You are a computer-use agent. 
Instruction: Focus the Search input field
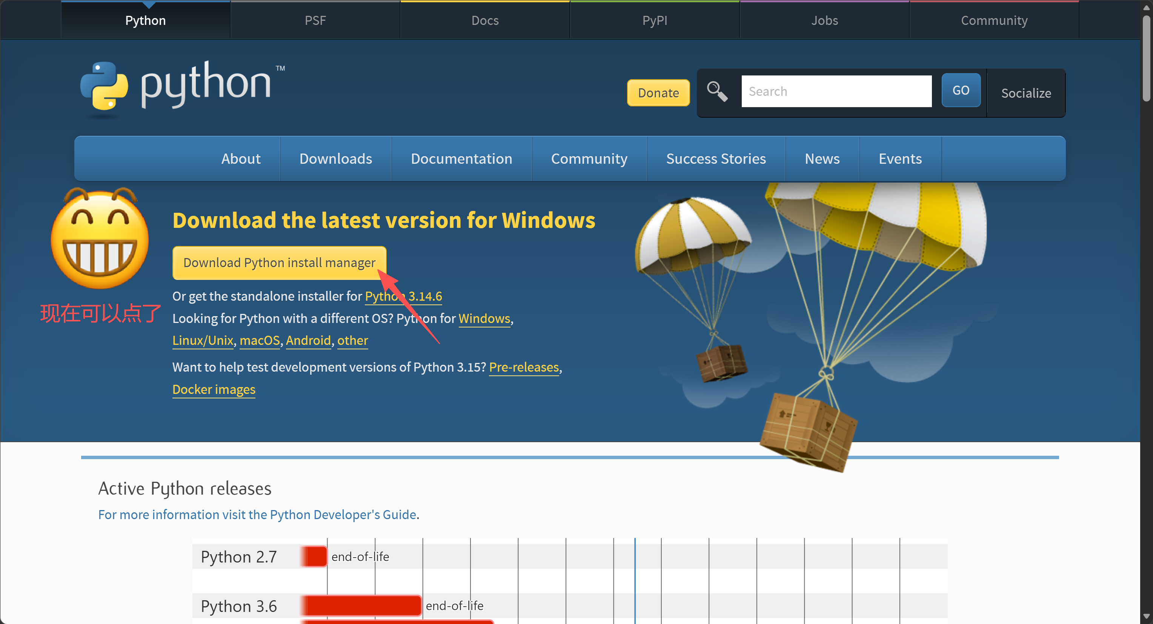(836, 91)
